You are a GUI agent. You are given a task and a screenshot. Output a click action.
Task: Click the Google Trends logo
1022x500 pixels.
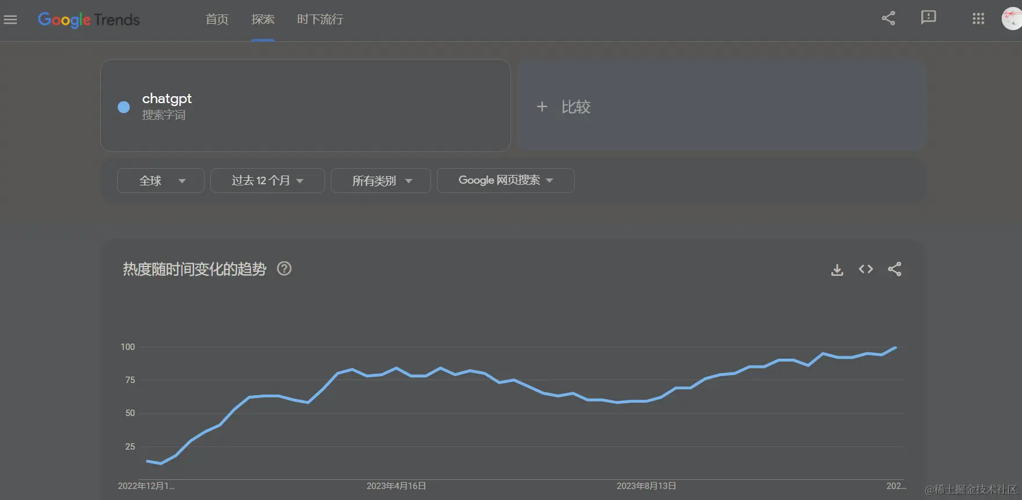coord(89,20)
